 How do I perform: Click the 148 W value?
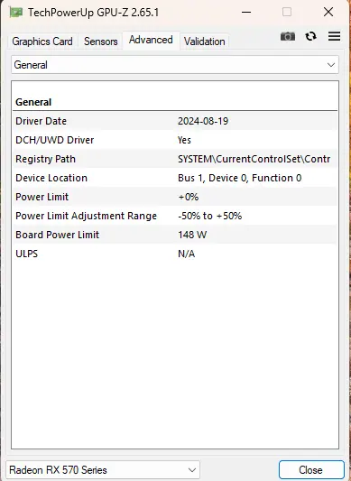(x=192, y=235)
